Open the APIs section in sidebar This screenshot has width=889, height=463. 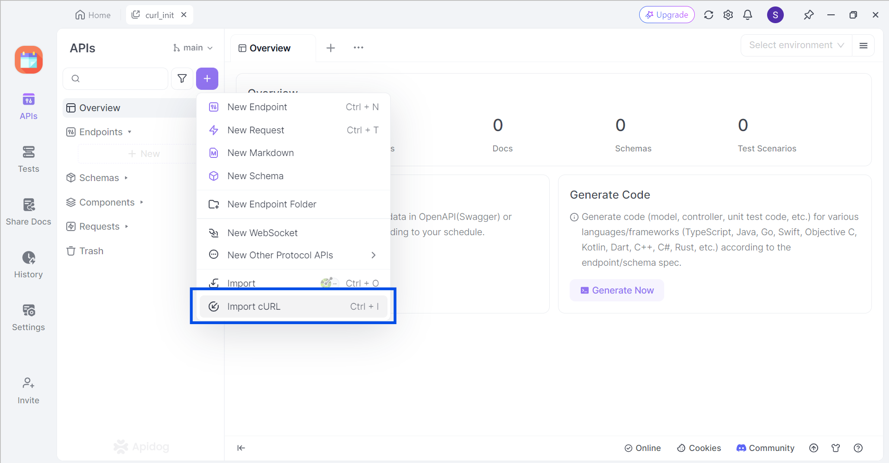click(x=28, y=106)
